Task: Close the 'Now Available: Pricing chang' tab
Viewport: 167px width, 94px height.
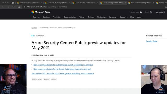Action: click(153, 3)
